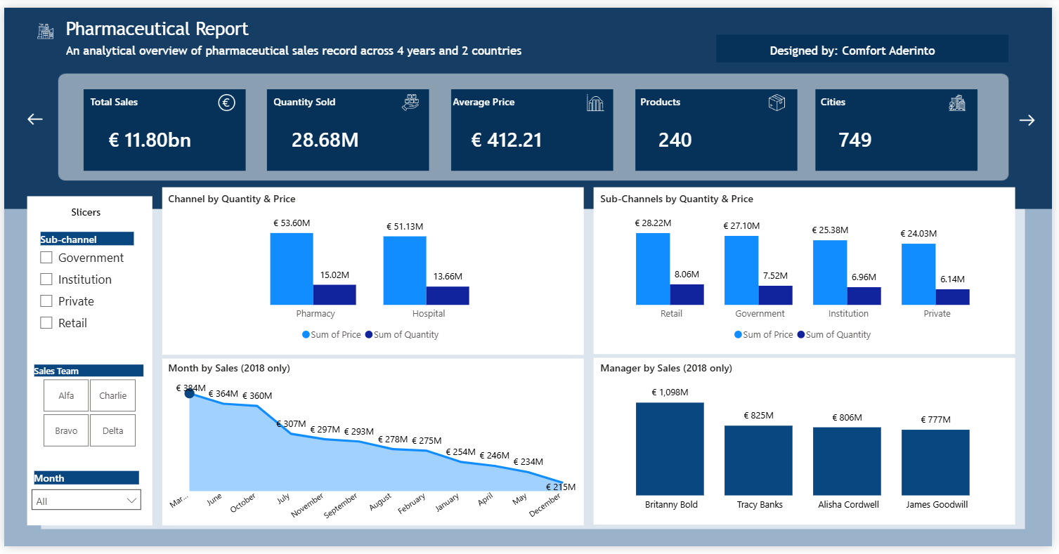The image size is (1059, 554).
Task: Click the Tracy Banks sales bar
Action: (758, 461)
